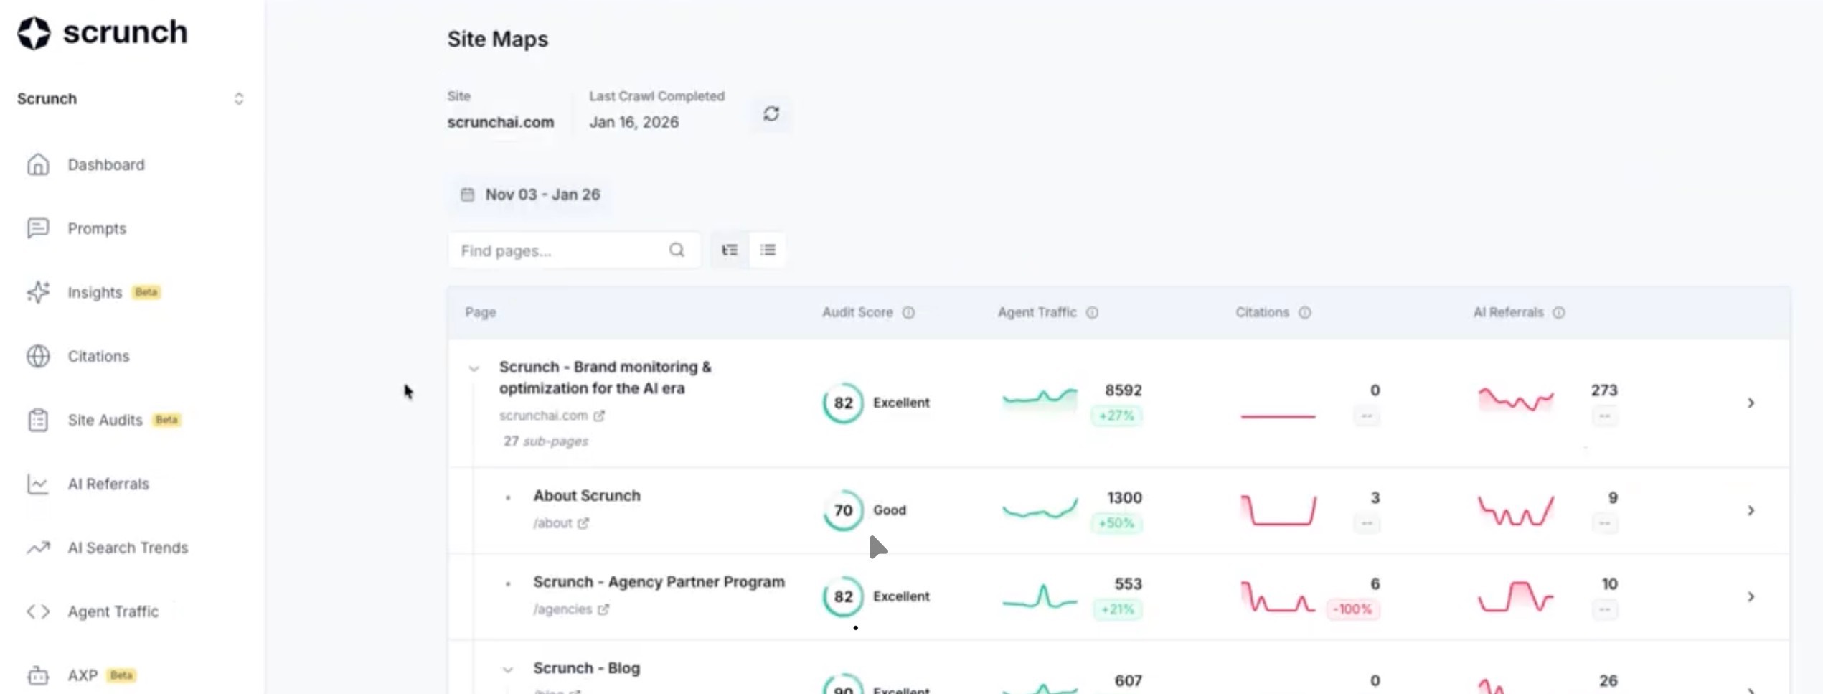Show Agent Traffic info tooltip
Viewport: 1823px width, 694px height.
1092,313
